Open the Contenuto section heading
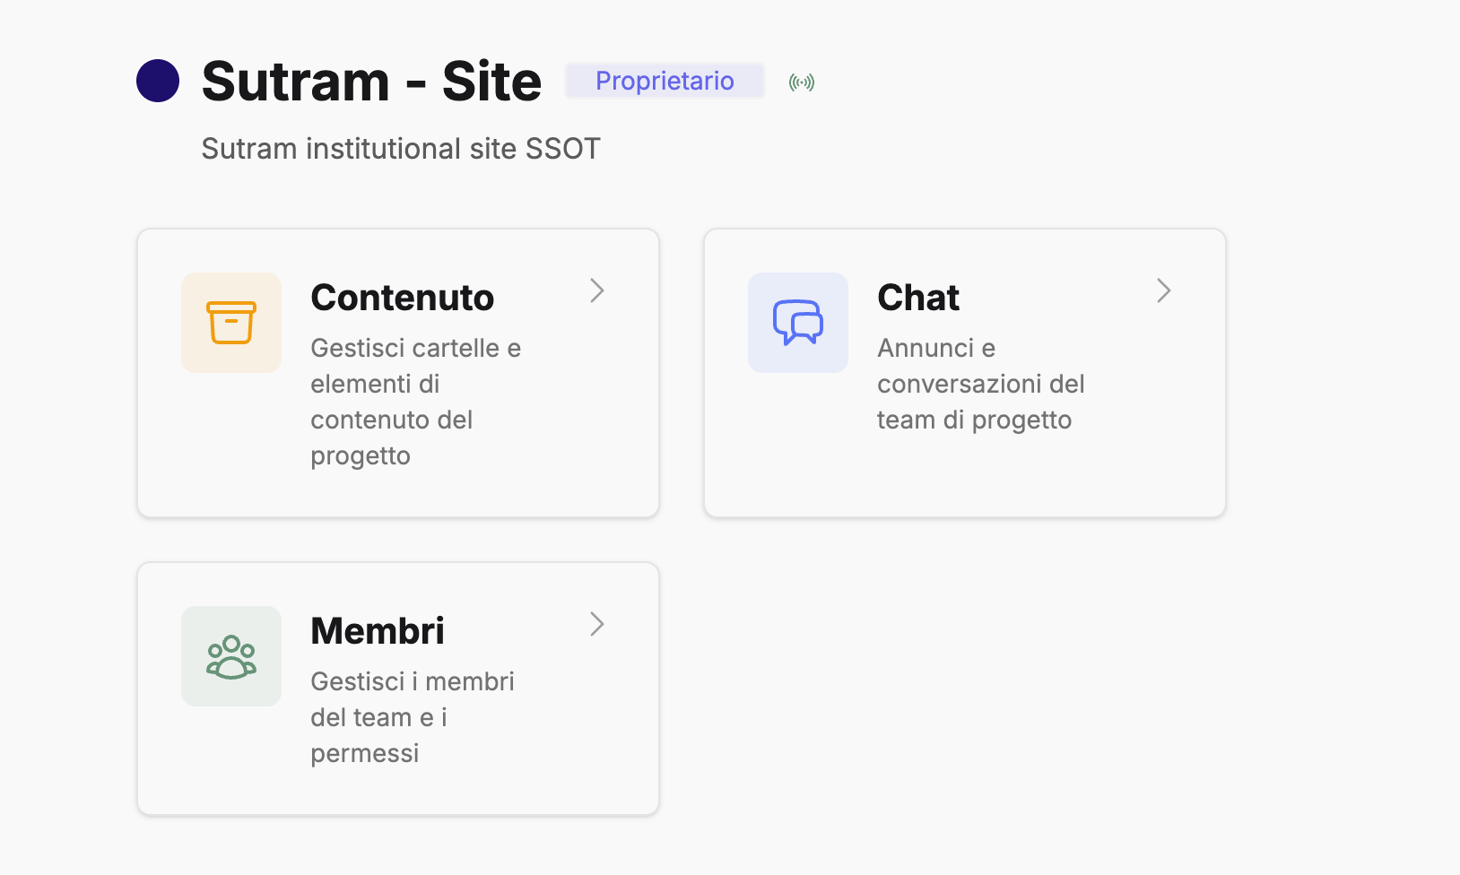Viewport: 1460px width, 875px height. click(402, 298)
